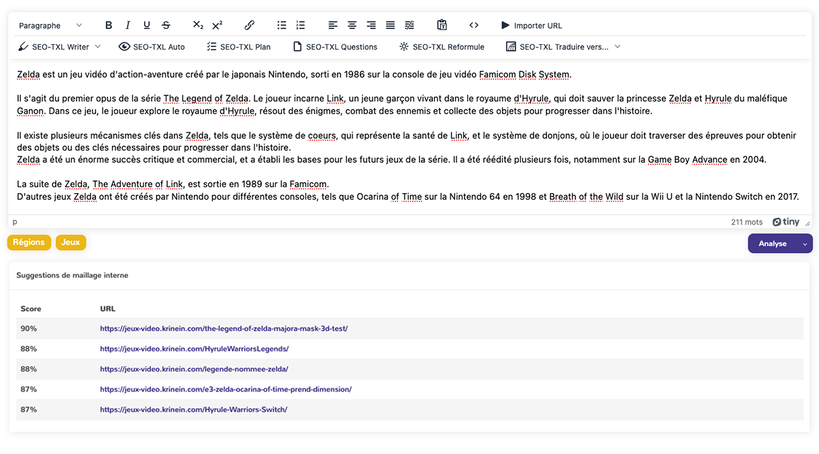Click the SEO-TXL Plan button
The width and height of the screenshot is (819, 454).
pyautogui.click(x=238, y=47)
